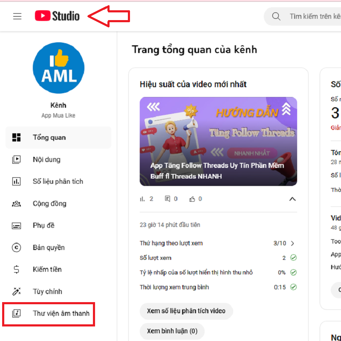The height and width of the screenshot is (341, 341).
Task: Click Hiệu suất của video mới nhất title
Action: pos(193,84)
